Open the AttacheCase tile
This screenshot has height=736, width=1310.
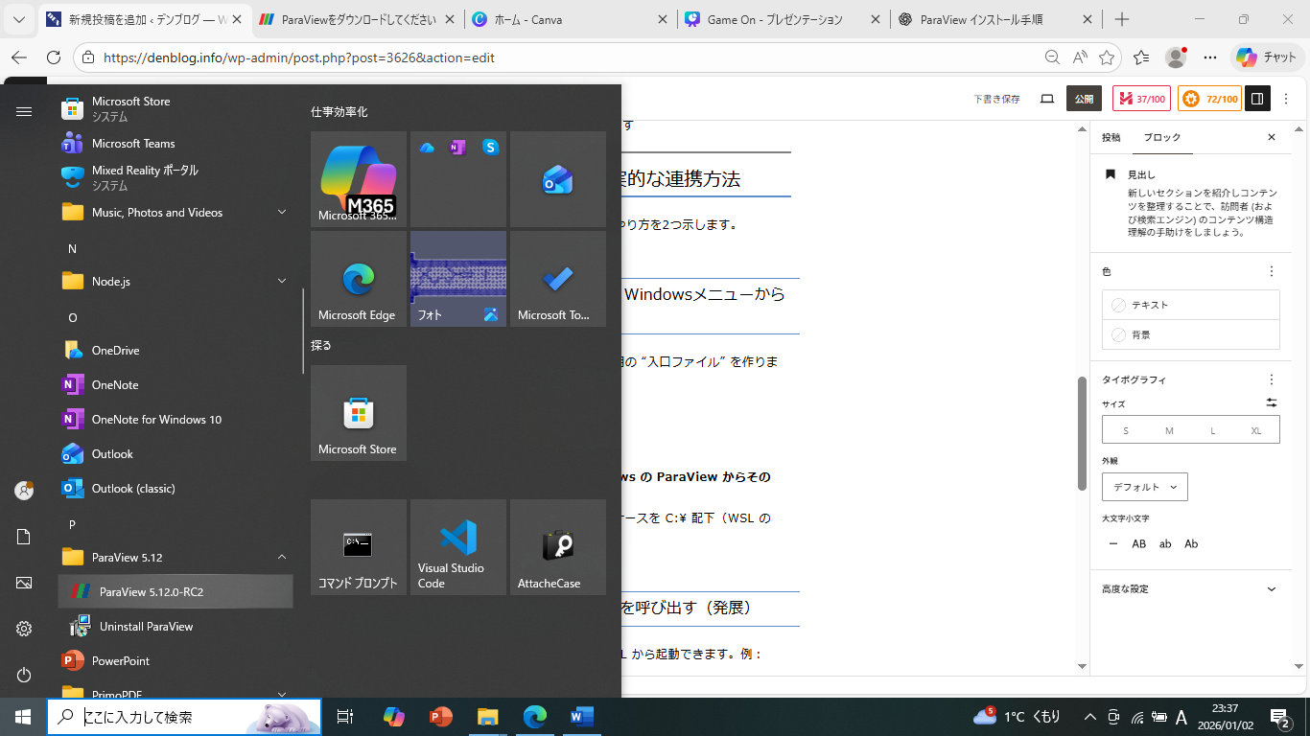click(x=558, y=547)
